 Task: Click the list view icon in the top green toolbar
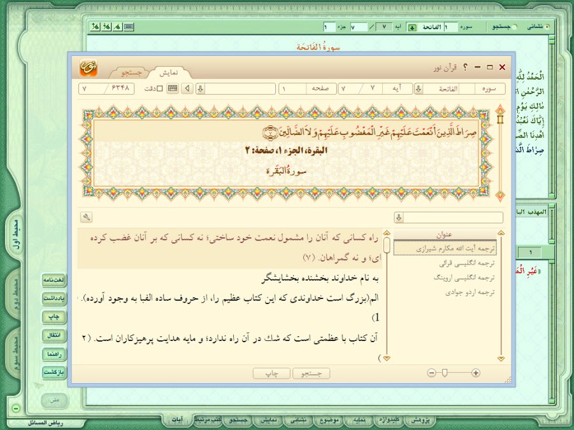tap(129, 27)
